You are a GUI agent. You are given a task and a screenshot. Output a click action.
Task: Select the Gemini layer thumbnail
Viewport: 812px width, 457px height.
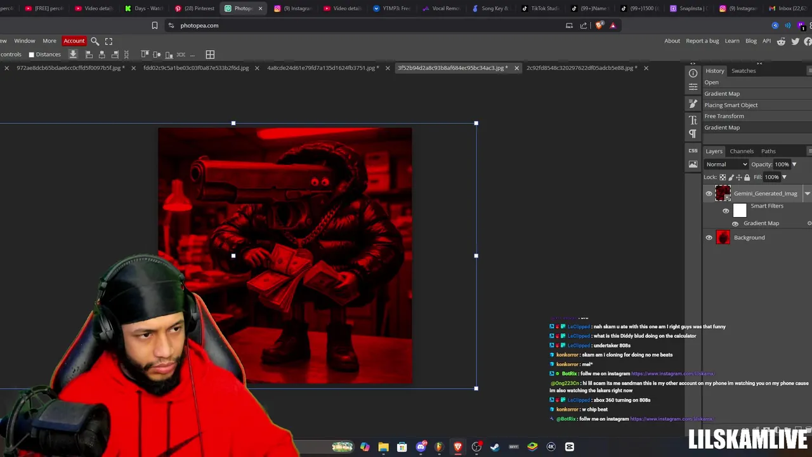click(723, 194)
